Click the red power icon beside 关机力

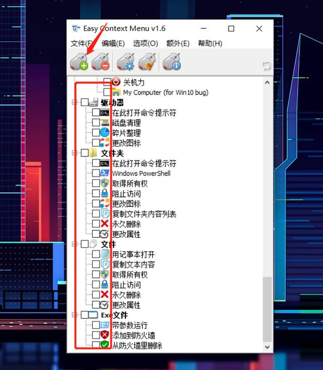coord(116,82)
